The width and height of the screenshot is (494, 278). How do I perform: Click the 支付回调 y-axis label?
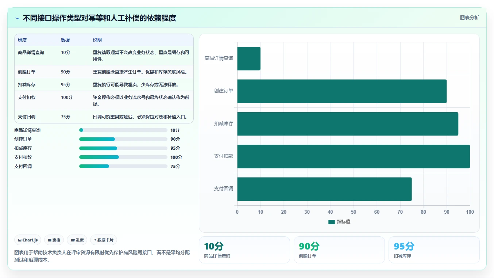pos(224,189)
